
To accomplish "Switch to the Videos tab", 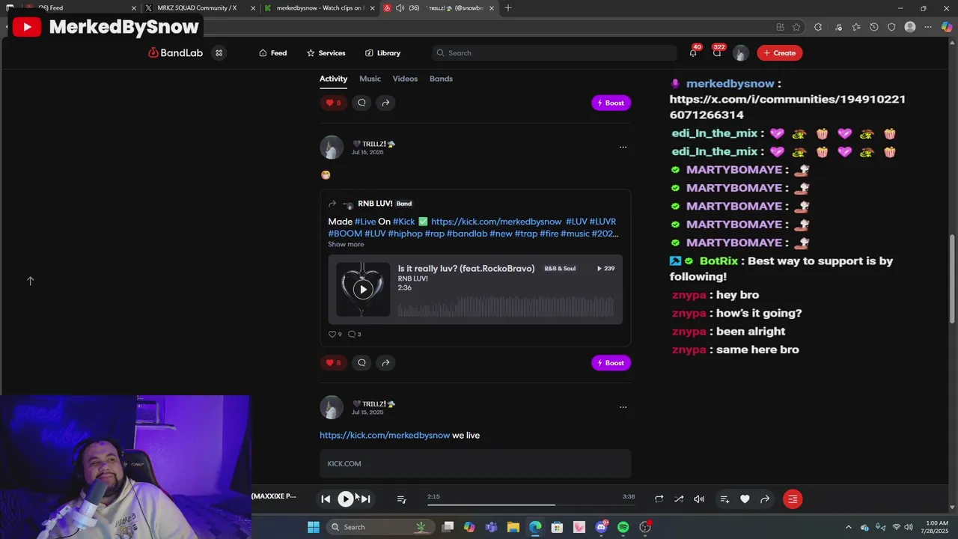I will coord(405,79).
